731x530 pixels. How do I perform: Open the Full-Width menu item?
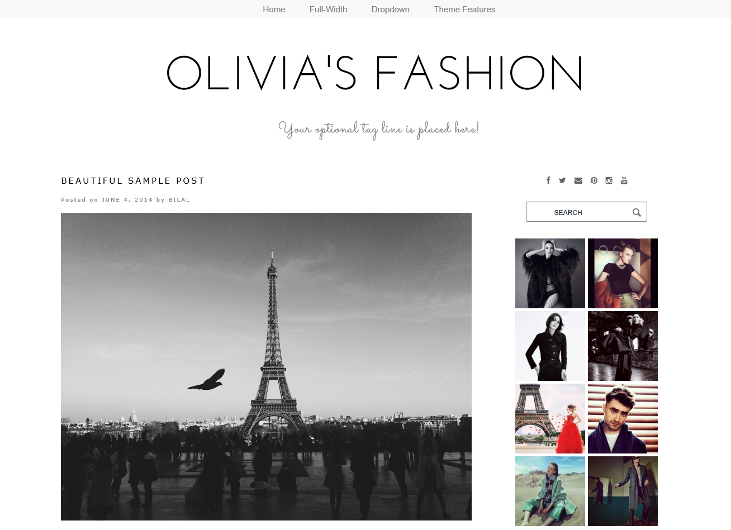point(328,9)
